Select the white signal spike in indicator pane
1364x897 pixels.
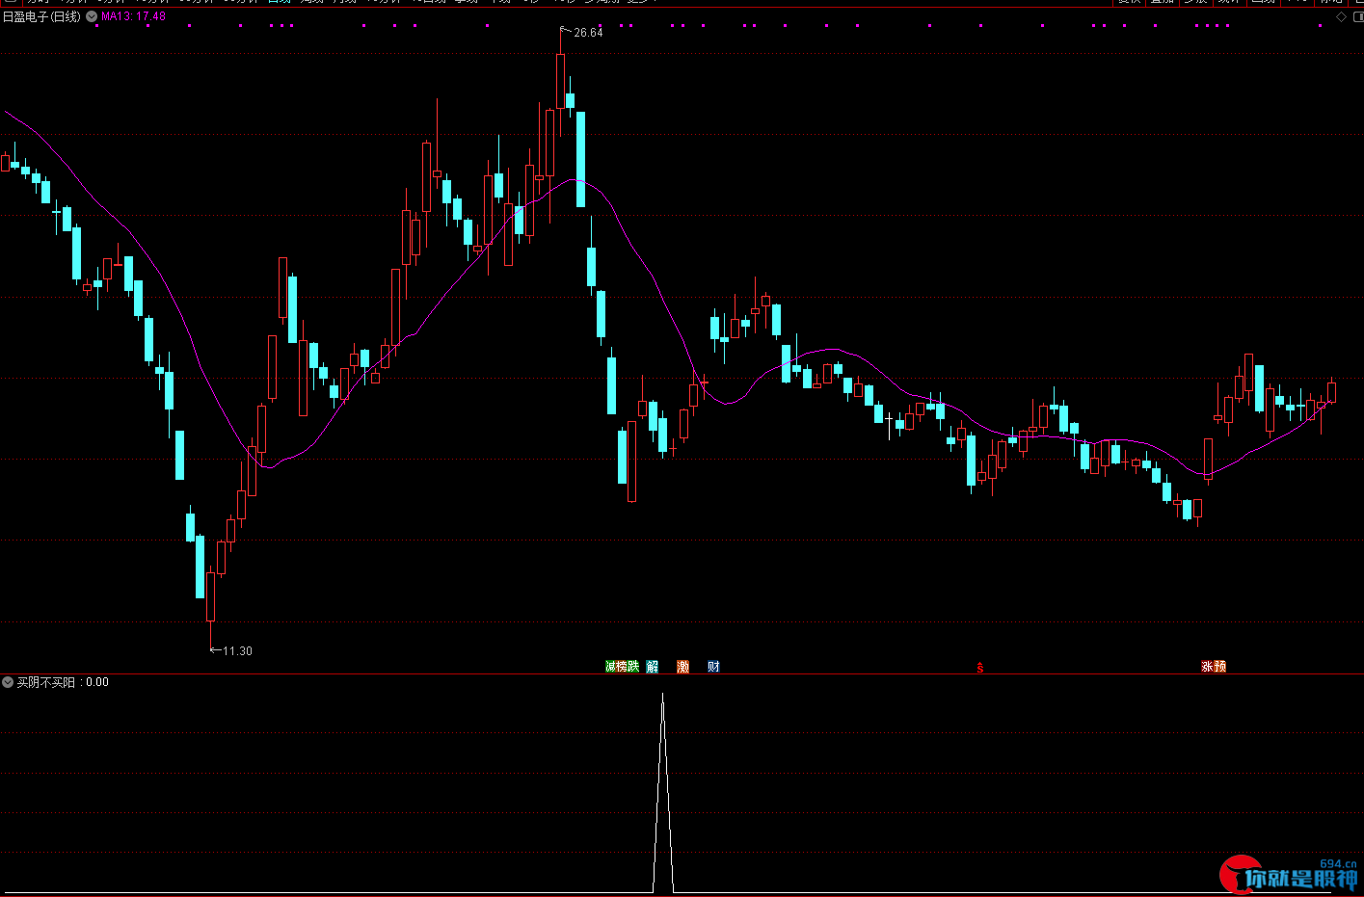point(662,793)
